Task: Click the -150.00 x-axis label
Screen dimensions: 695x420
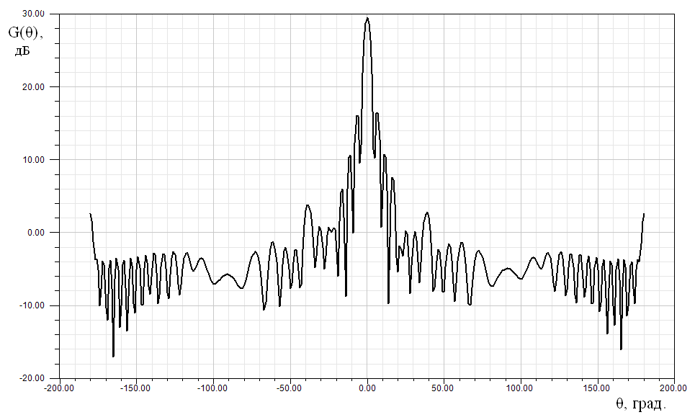Action: click(136, 388)
